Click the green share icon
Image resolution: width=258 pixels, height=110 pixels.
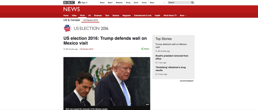pyautogui.click(x=142, y=49)
